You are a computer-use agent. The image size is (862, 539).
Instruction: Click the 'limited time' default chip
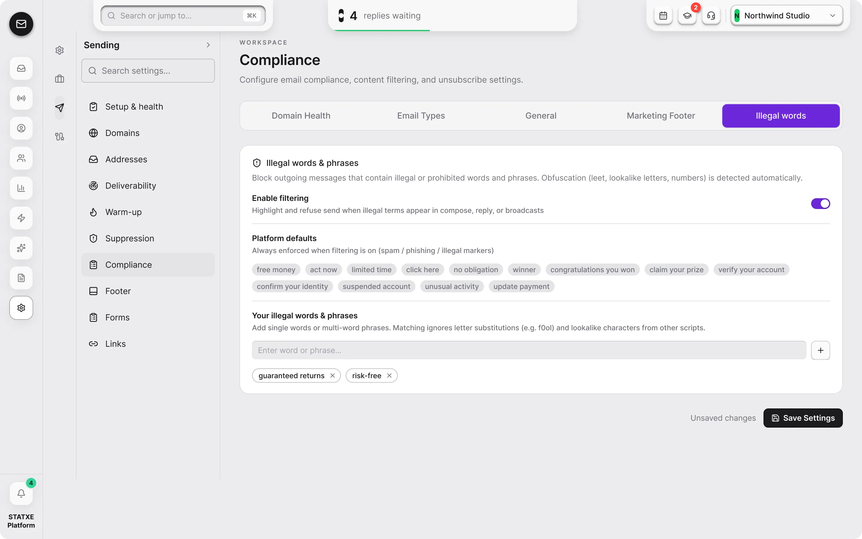pyautogui.click(x=371, y=269)
